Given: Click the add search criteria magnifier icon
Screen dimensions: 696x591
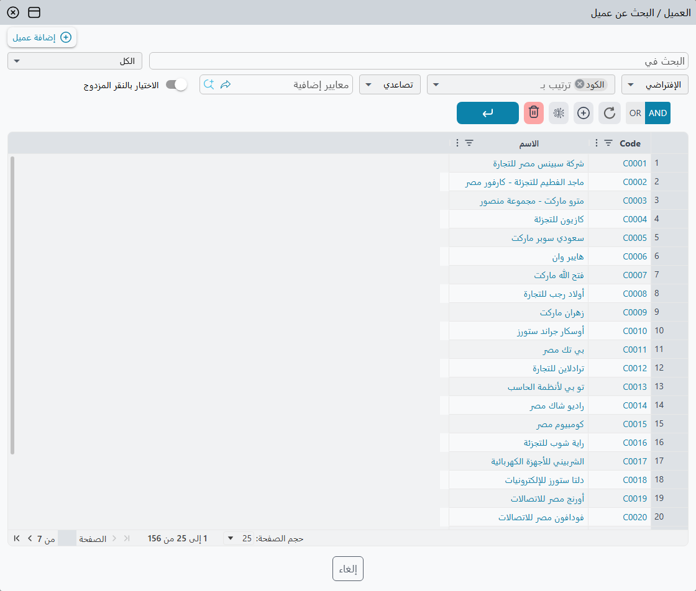Looking at the screenshot, I should [209, 84].
